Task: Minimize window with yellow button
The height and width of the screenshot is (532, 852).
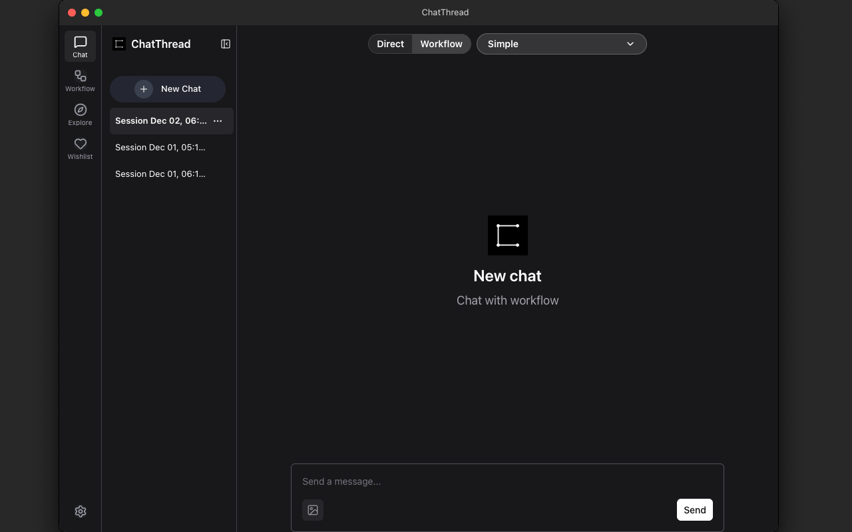Action: pos(85,13)
